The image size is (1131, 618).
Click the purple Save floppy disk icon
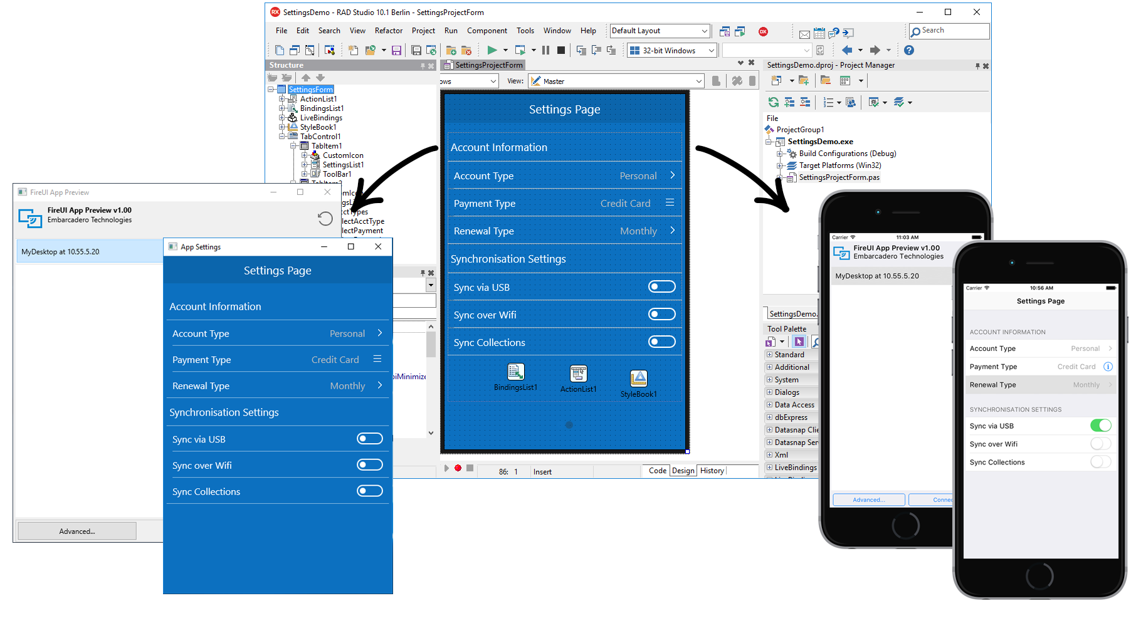(x=396, y=50)
